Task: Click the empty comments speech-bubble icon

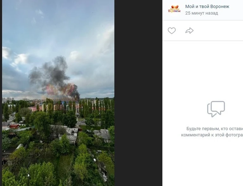Action: tap(216, 109)
